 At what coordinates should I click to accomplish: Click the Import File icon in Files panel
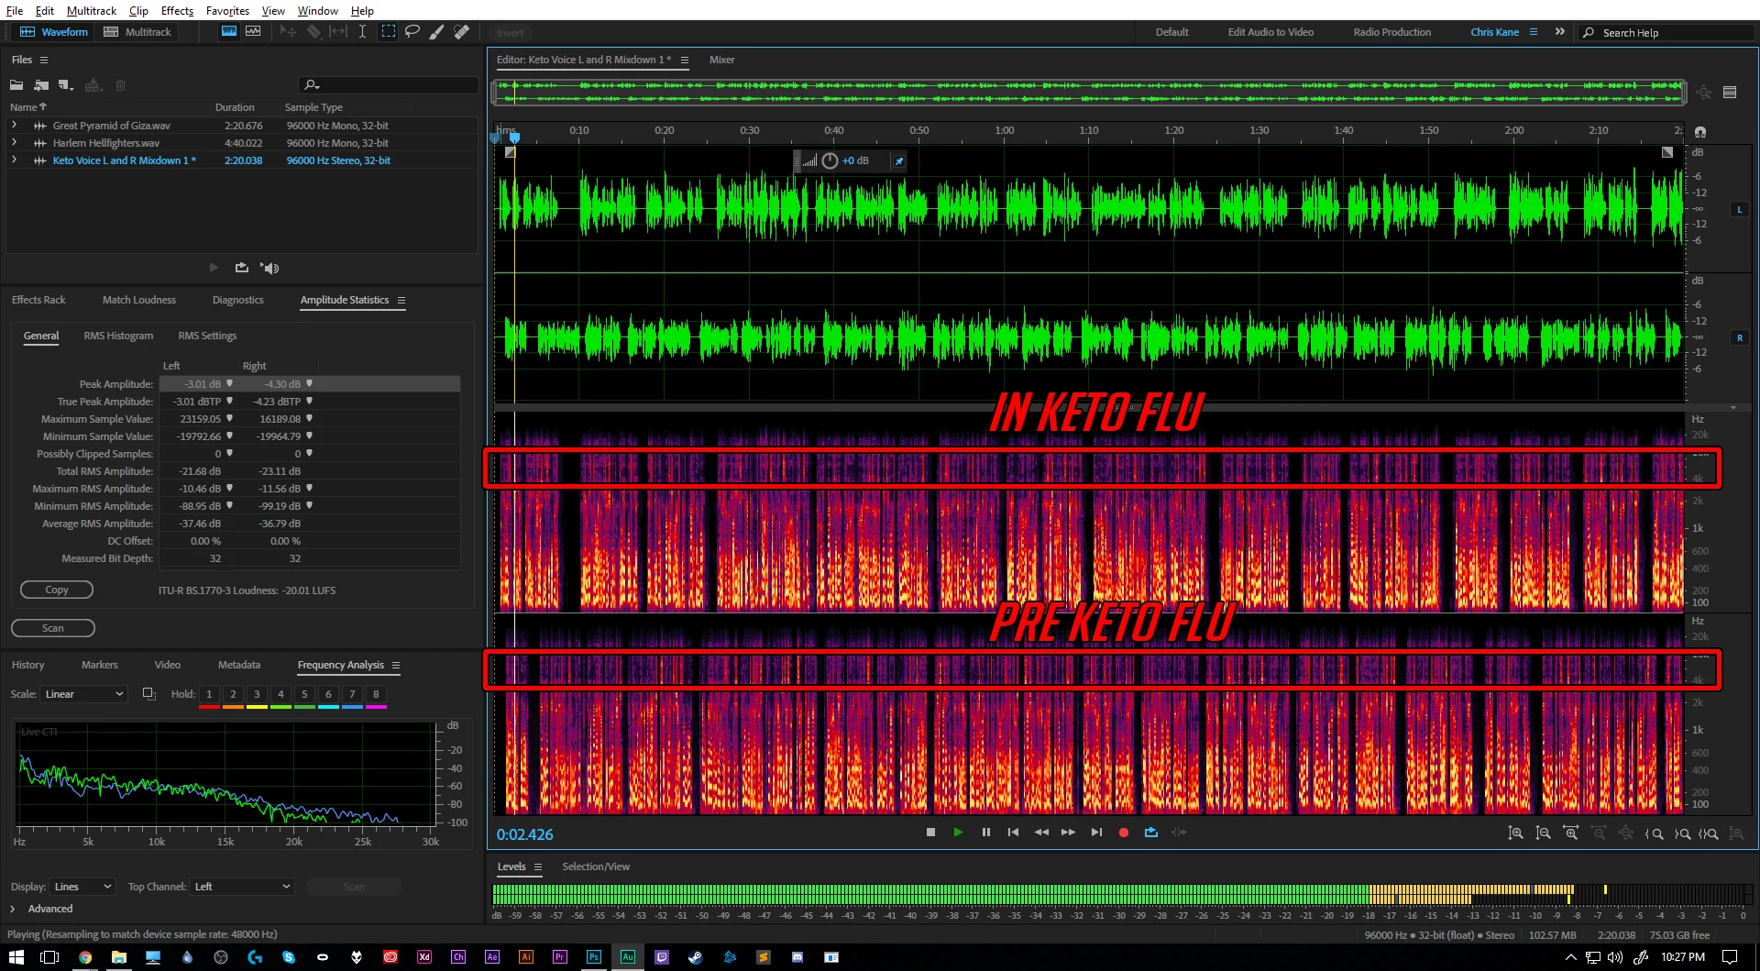click(41, 85)
